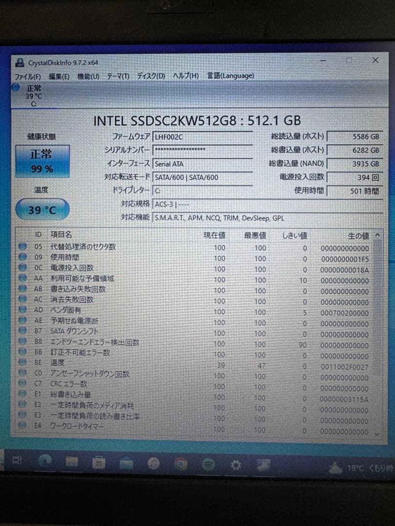Click the しきい値 column header
Screen dimensions: 395x526
click(x=294, y=236)
